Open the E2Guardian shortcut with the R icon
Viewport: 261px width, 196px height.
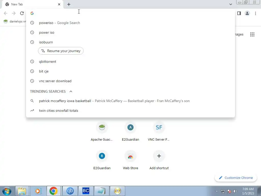click(x=102, y=160)
